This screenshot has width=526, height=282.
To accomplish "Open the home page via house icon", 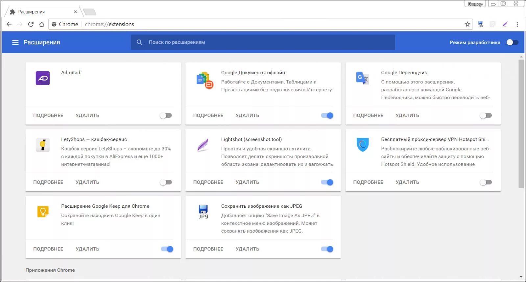I will (41, 24).
